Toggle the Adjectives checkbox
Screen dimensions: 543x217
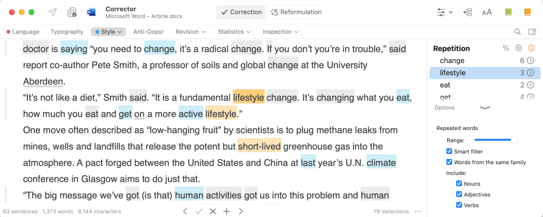click(x=459, y=195)
